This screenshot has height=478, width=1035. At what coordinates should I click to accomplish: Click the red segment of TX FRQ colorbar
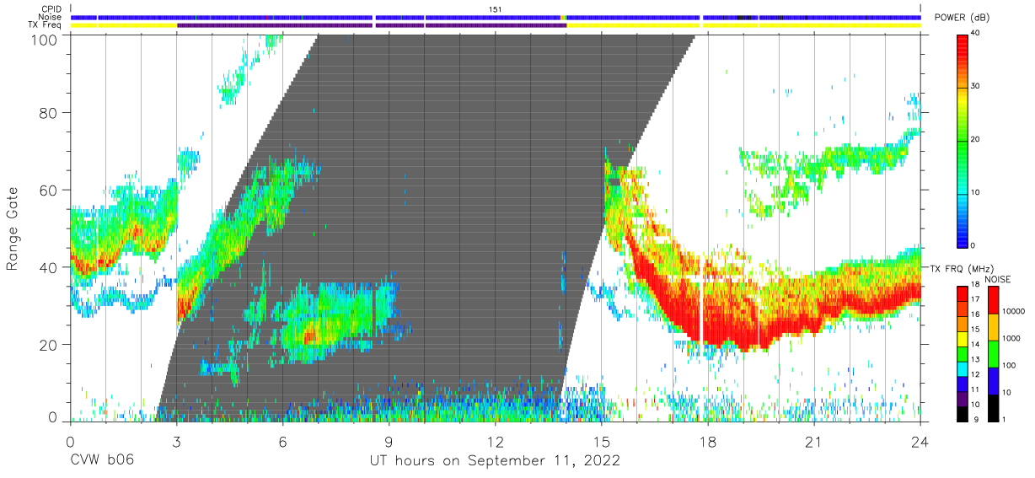[964, 293]
